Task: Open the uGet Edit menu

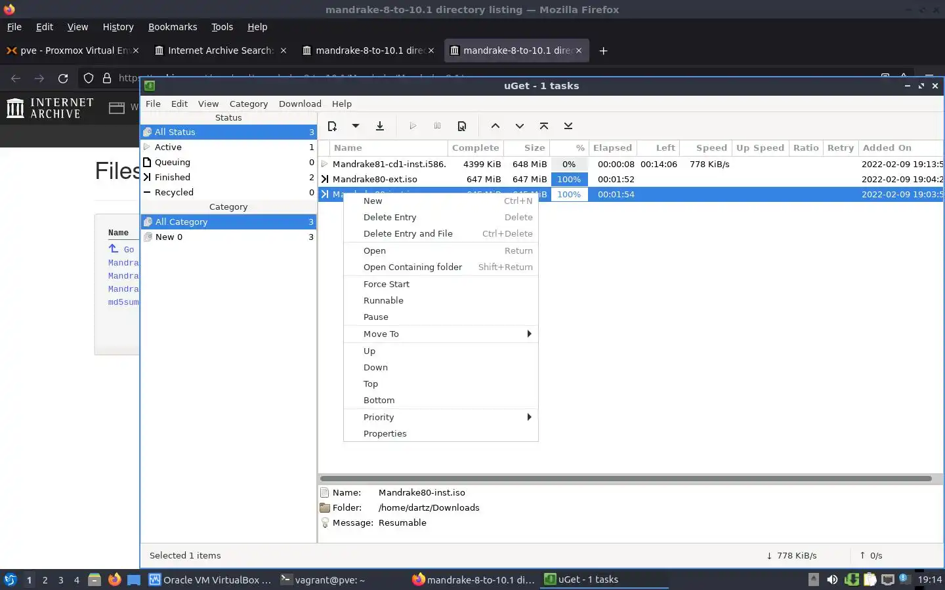Action: point(179,104)
